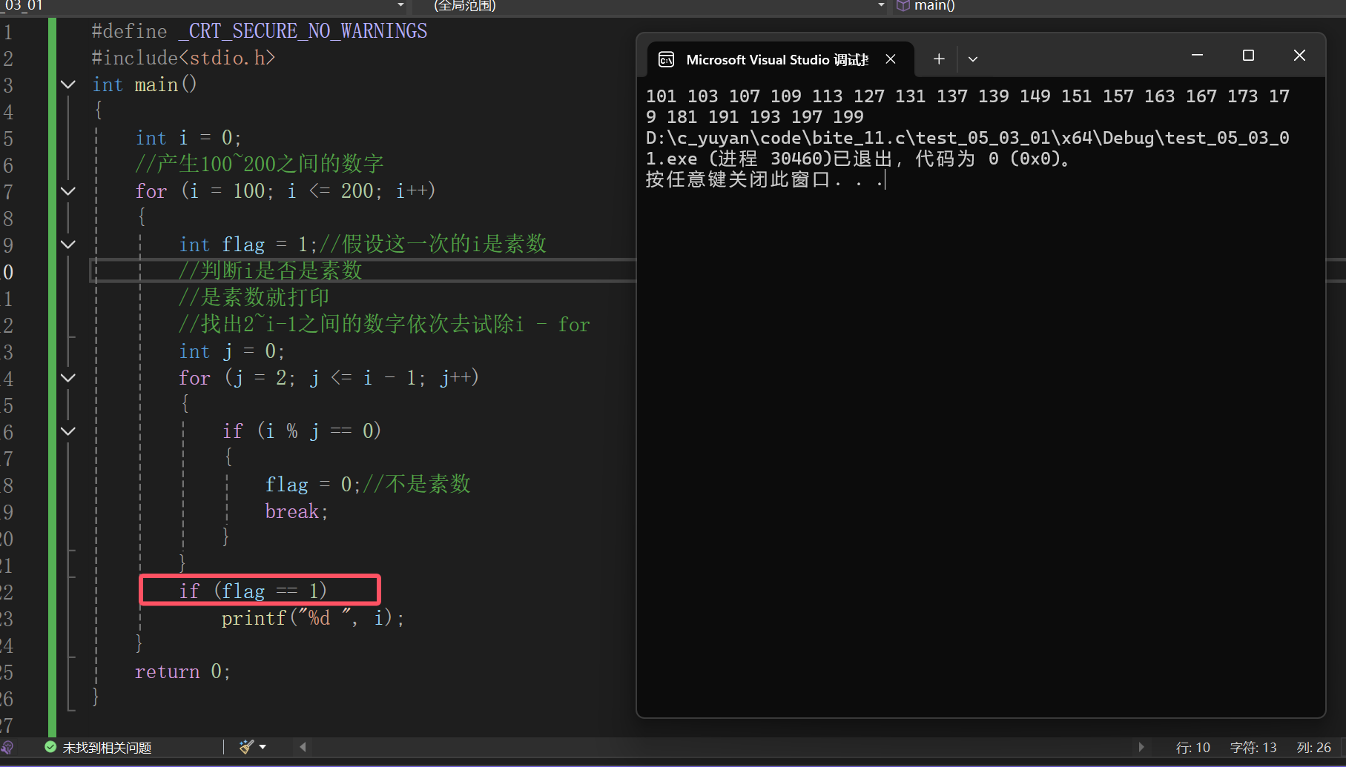This screenshot has width=1346, height=767.
Task: Close the Microsoft Visual Studio debug console tab
Action: tap(891, 59)
